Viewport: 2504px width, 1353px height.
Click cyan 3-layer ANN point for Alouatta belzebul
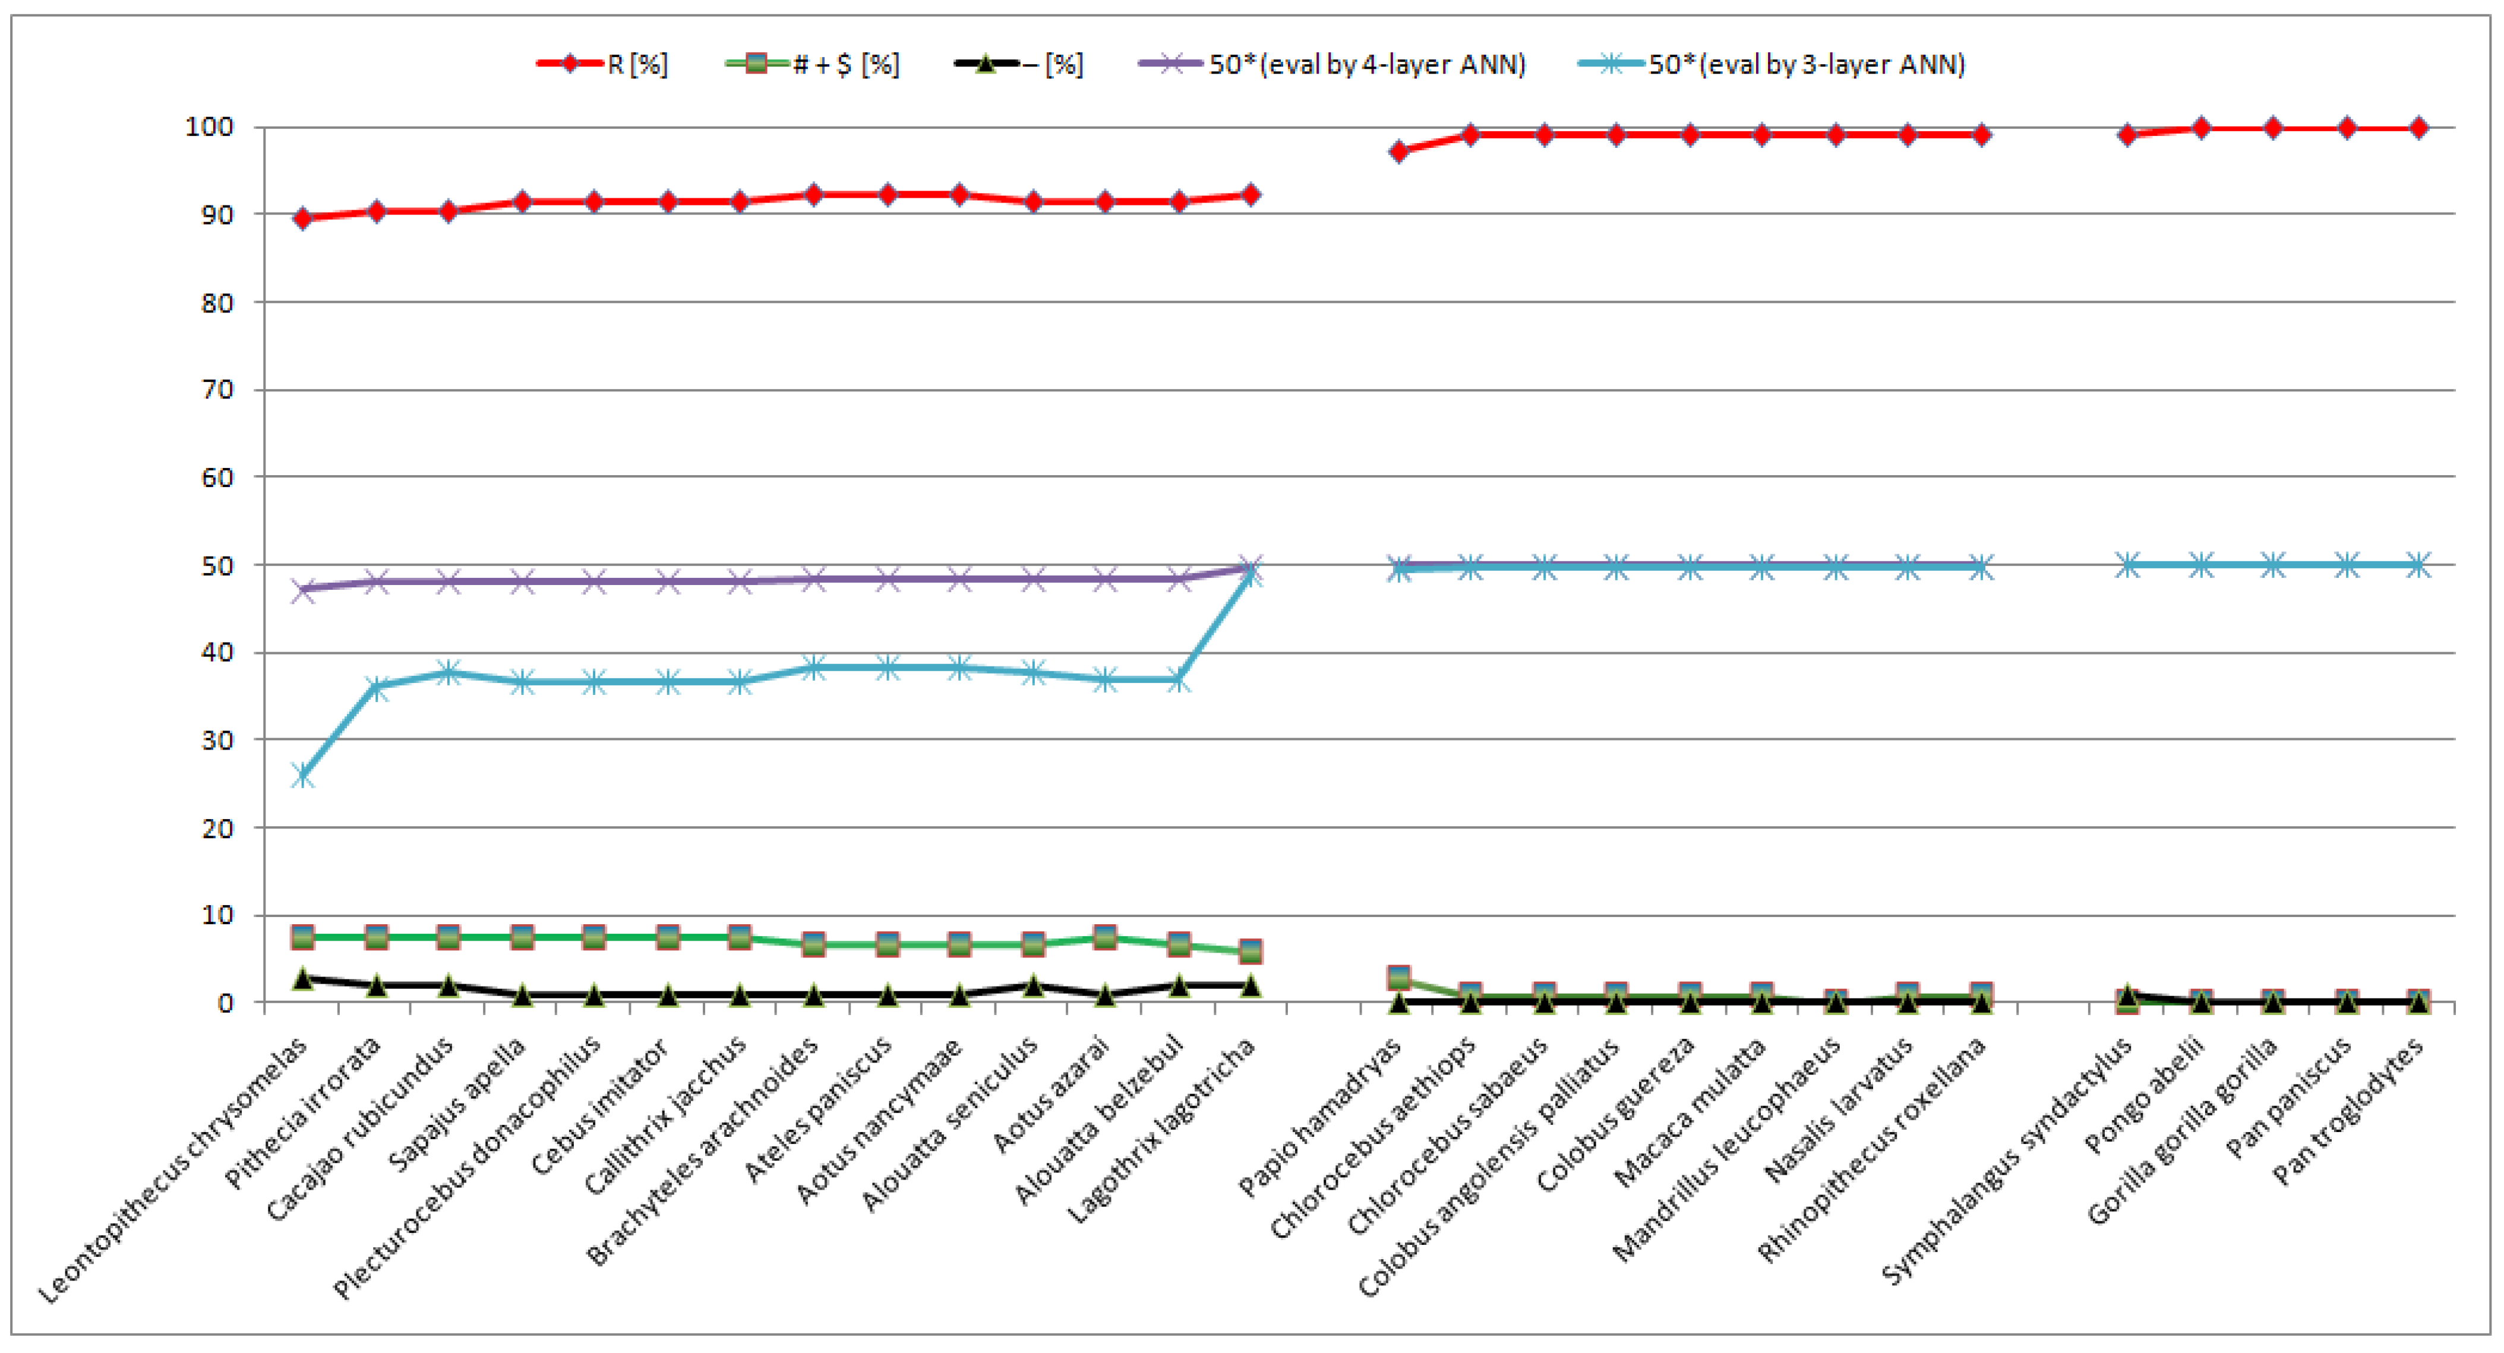(x=1179, y=681)
